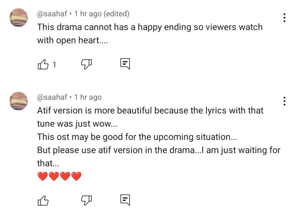This screenshot has height=216, width=303.
Task: Tap the like count "1"
Action: [54, 64]
